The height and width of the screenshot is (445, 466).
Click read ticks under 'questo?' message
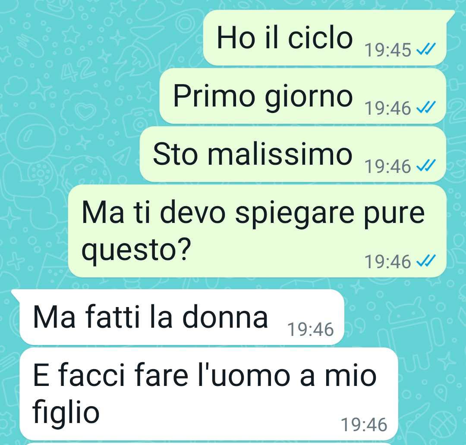[426, 261]
